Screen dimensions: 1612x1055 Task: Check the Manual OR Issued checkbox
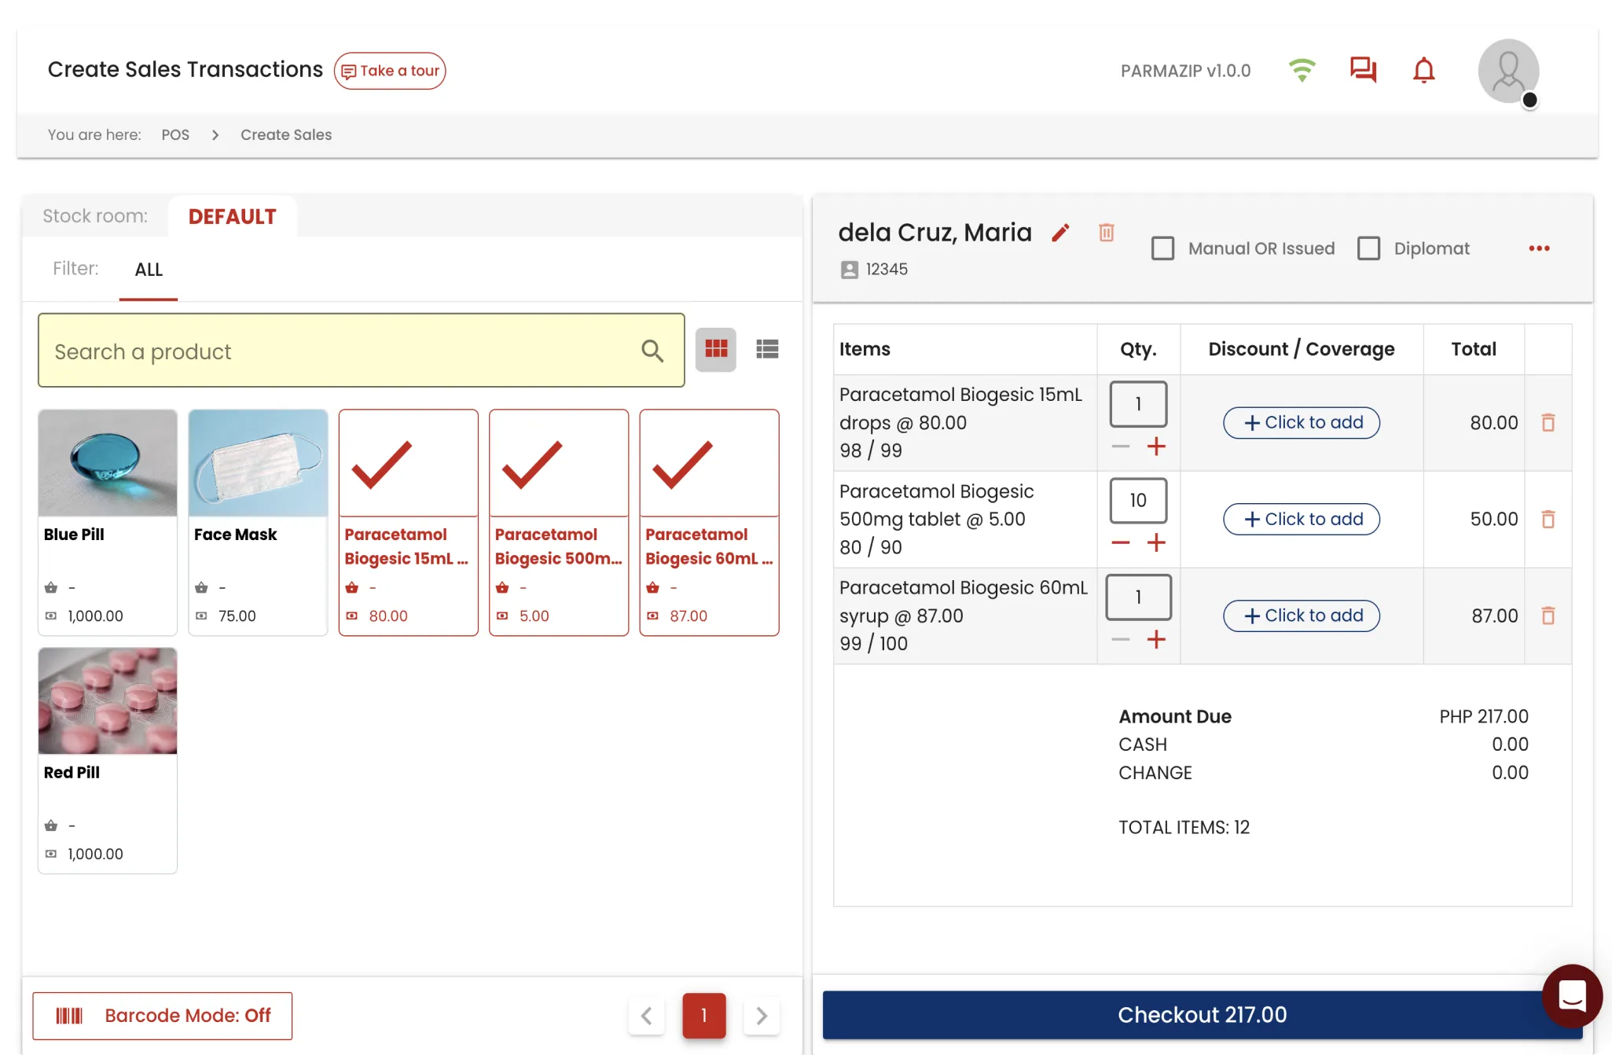[1162, 248]
